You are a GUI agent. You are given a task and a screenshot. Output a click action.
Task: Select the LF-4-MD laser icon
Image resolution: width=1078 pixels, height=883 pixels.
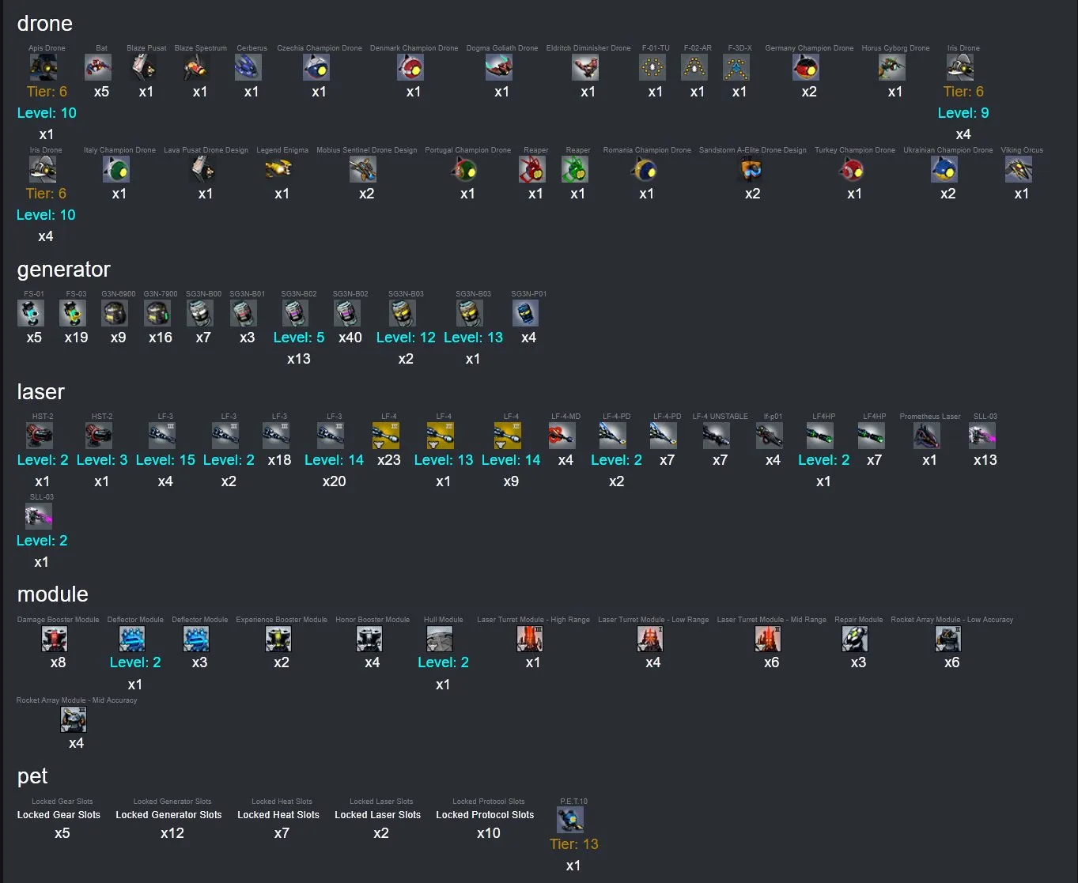coord(562,436)
